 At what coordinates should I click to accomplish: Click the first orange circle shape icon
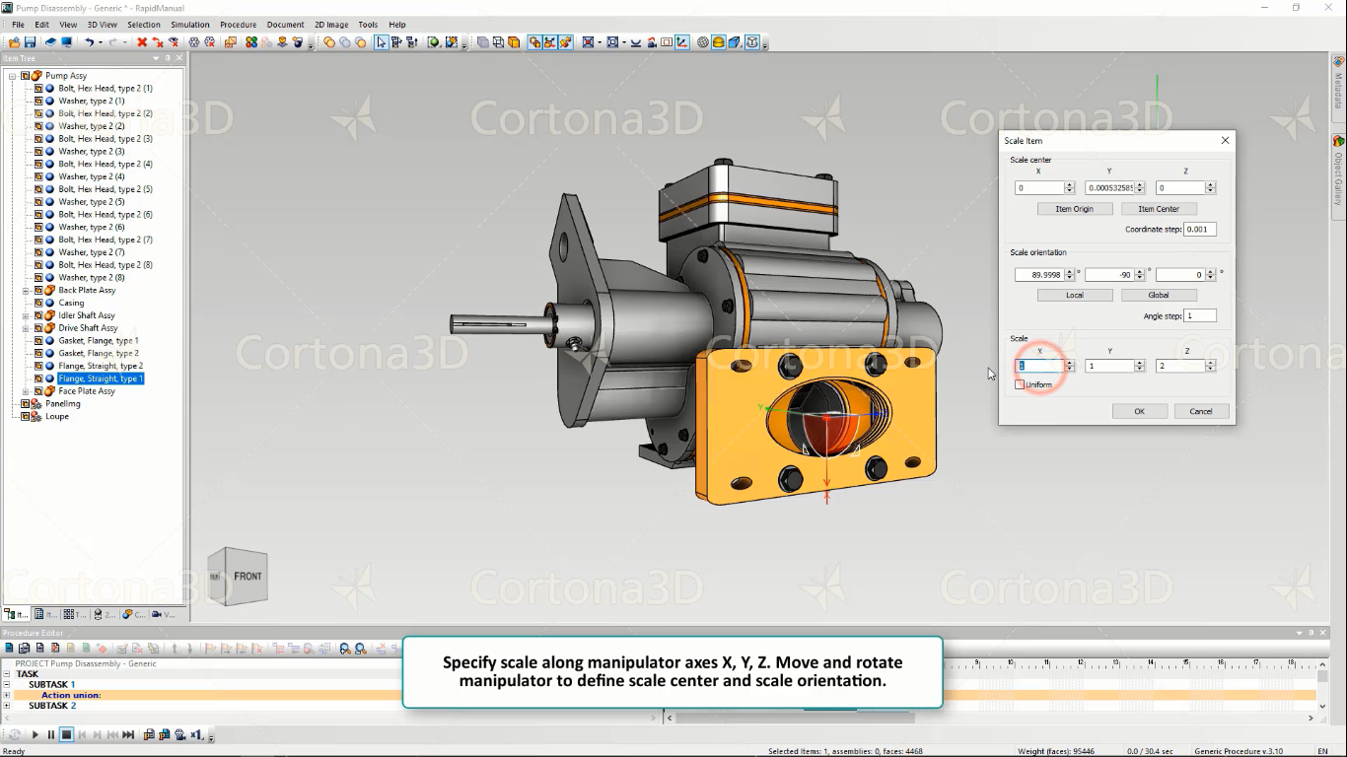point(329,42)
